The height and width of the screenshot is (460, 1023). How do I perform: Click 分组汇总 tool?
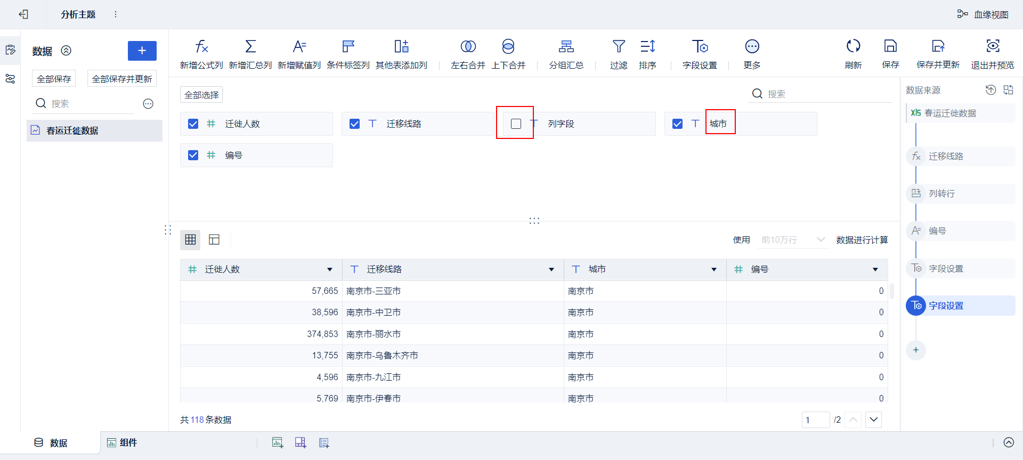click(566, 54)
